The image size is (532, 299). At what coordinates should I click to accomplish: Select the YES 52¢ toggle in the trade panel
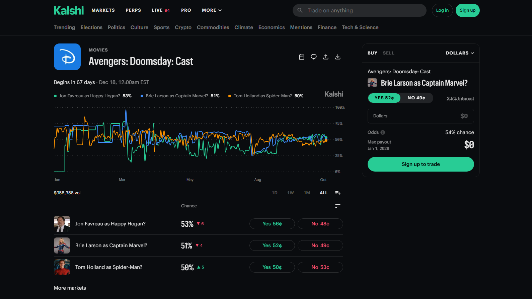tap(384, 98)
